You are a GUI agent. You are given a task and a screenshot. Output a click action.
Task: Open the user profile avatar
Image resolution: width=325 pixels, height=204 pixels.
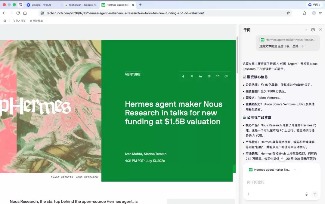click(314, 13)
